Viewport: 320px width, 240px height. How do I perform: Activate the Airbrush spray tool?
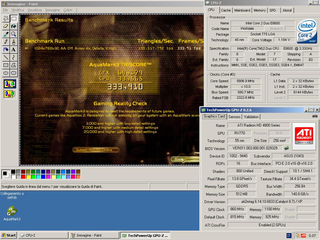(x=6, y=50)
